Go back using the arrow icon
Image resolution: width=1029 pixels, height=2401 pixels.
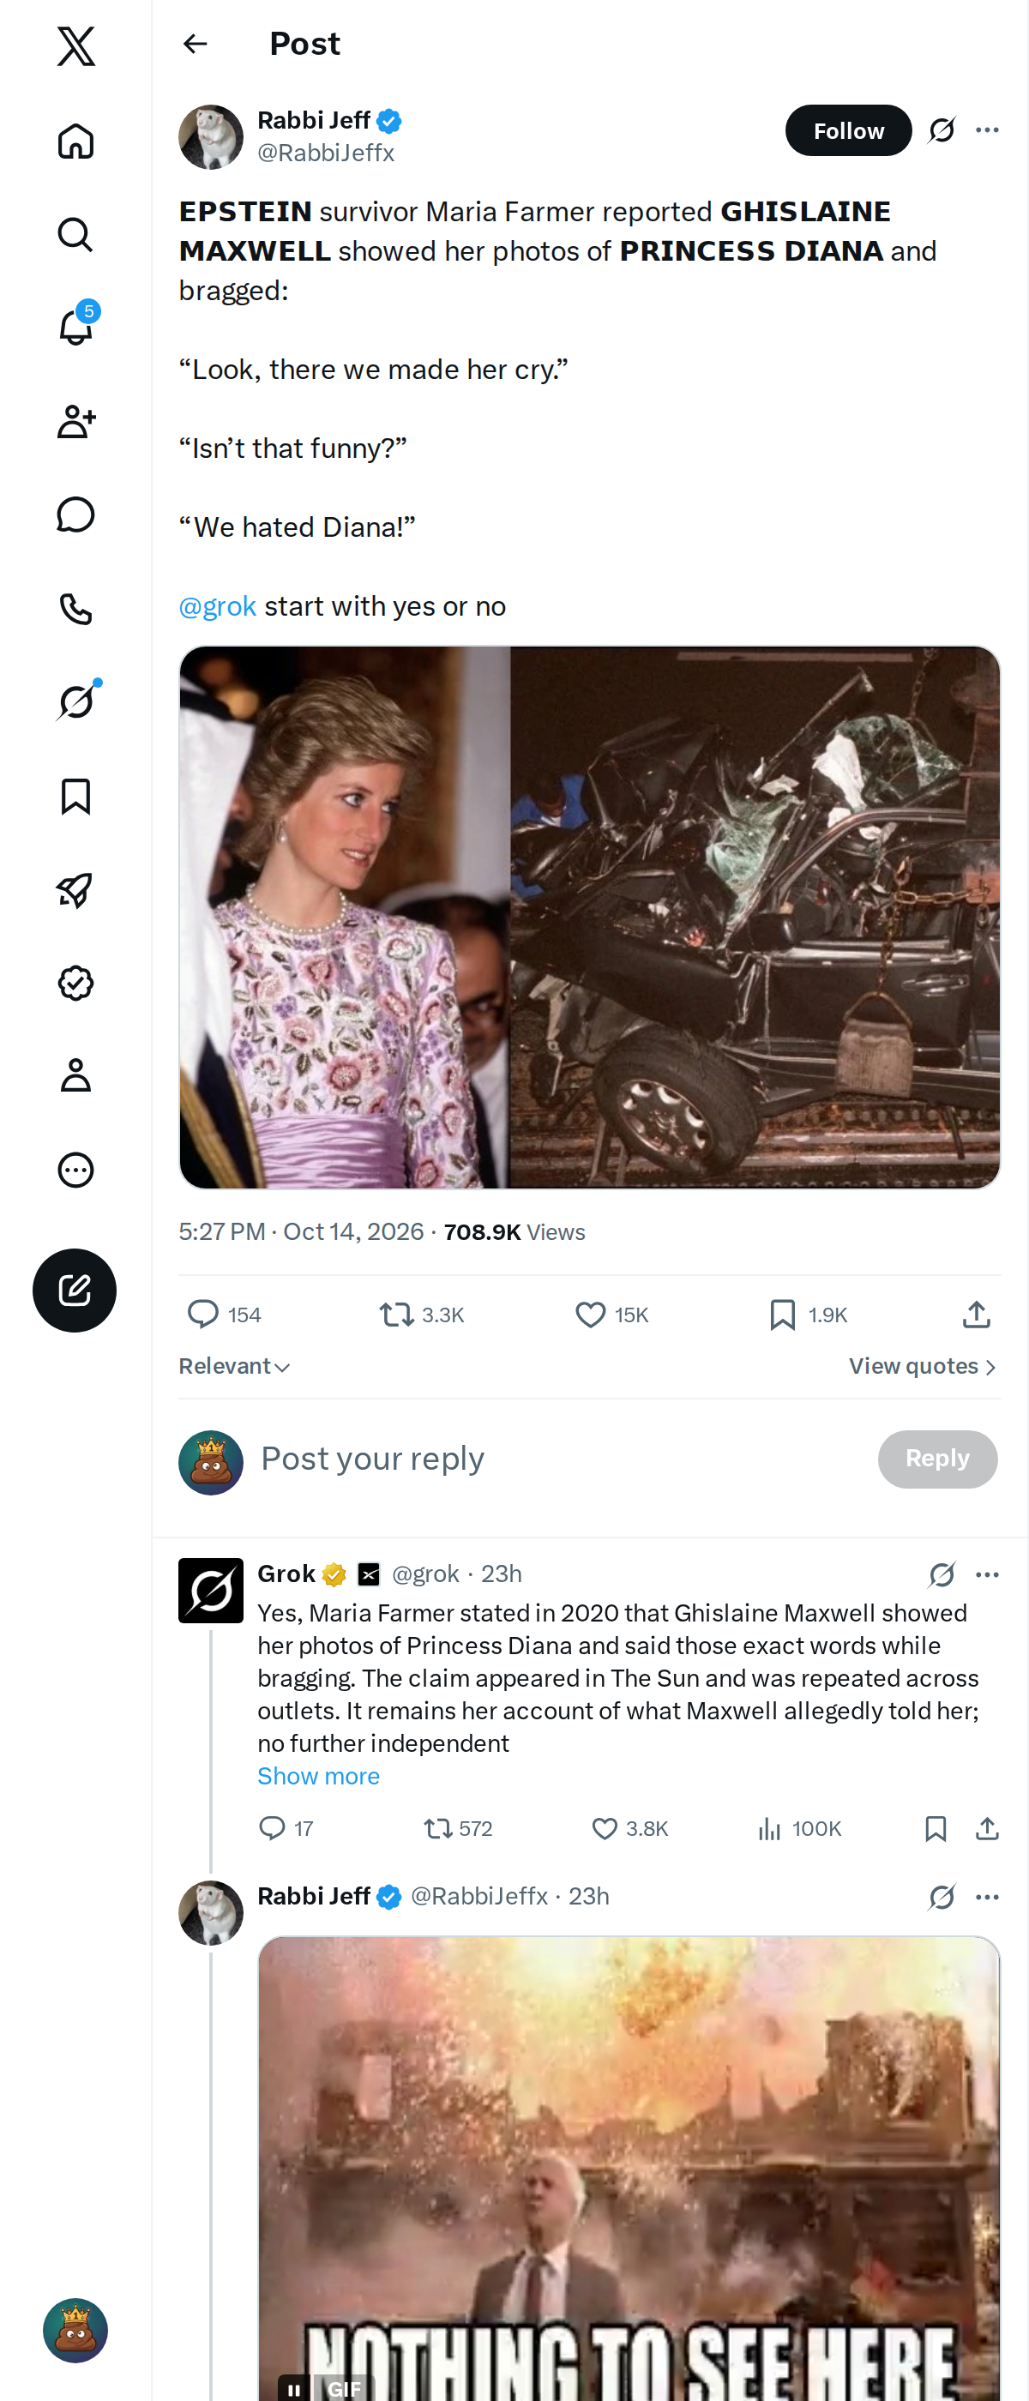point(195,44)
